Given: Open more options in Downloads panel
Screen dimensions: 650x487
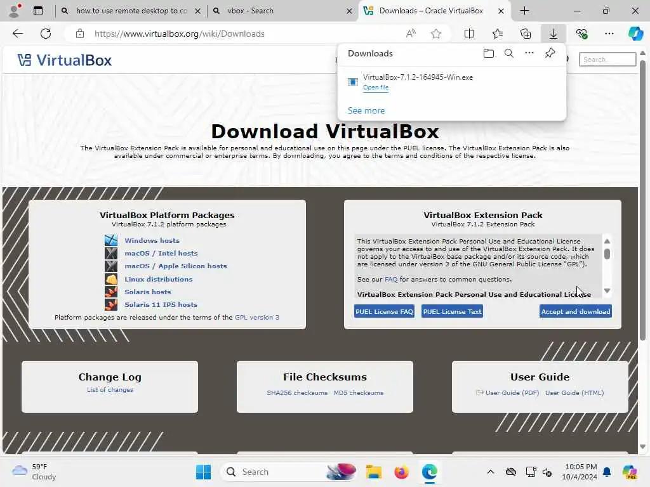Looking at the screenshot, I should coord(529,53).
